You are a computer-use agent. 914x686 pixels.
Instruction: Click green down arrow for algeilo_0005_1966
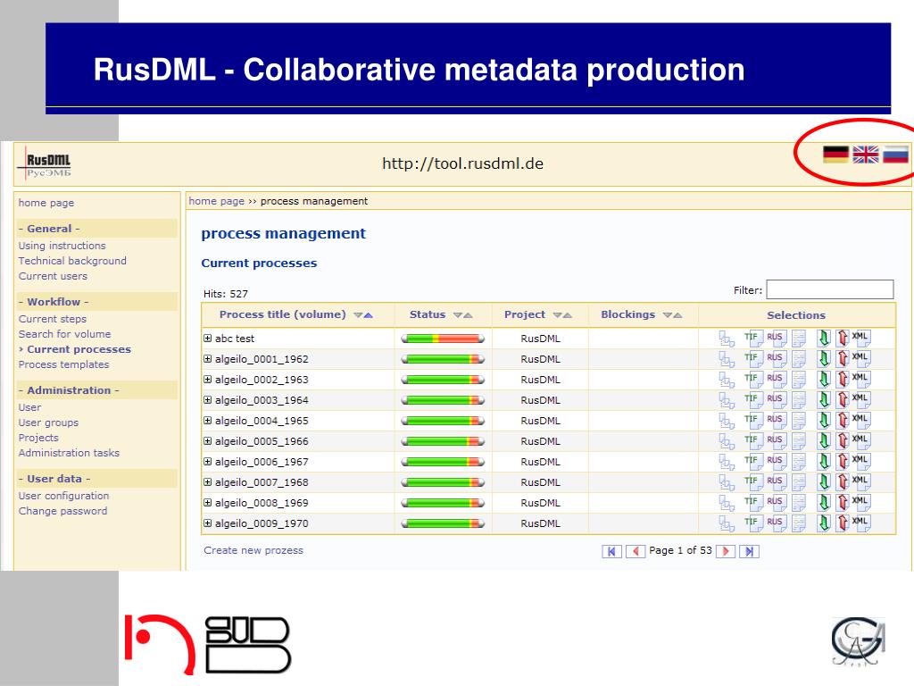(x=824, y=441)
